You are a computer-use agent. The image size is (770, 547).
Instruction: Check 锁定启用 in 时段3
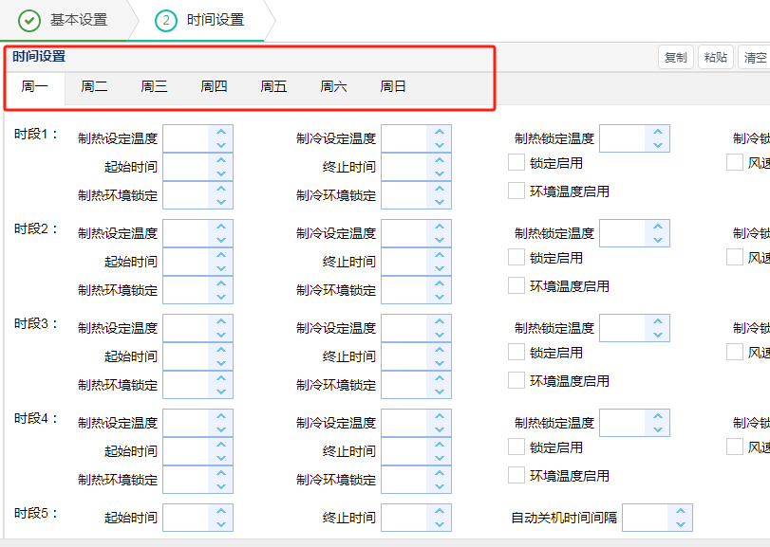click(x=516, y=353)
